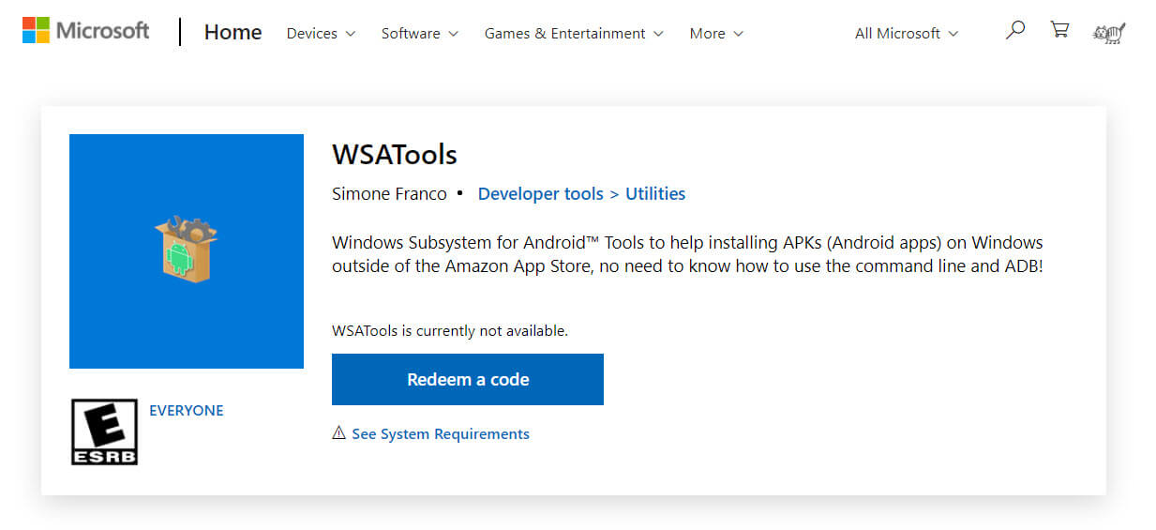Click the publisher name Simone Franco
This screenshot has width=1156, height=530.
point(389,194)
